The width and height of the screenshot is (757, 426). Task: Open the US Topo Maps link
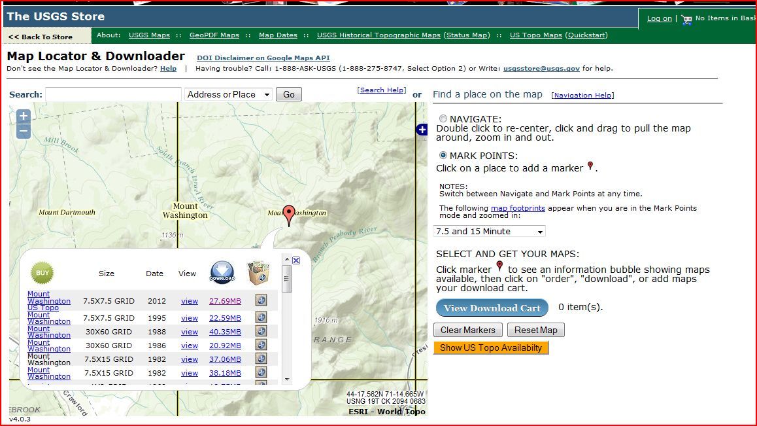point(536,35)
